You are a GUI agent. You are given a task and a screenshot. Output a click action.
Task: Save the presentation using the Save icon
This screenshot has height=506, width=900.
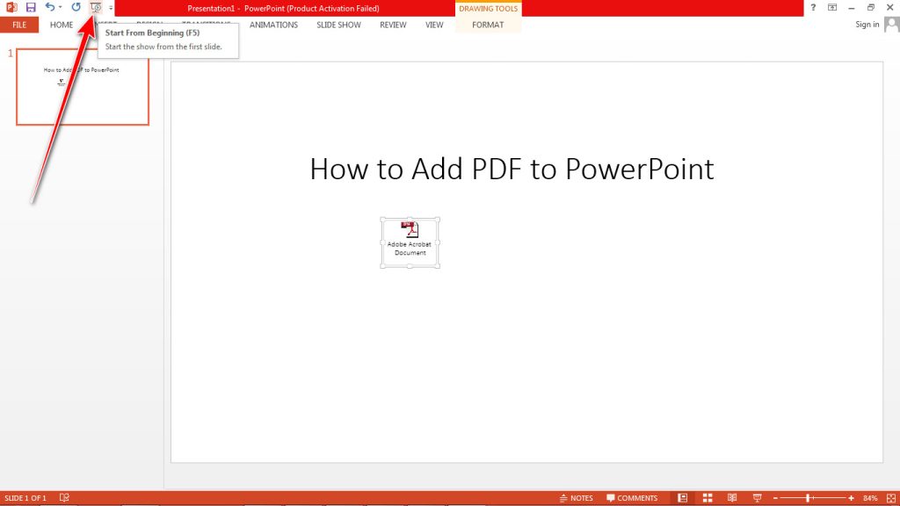click(31, 7)
